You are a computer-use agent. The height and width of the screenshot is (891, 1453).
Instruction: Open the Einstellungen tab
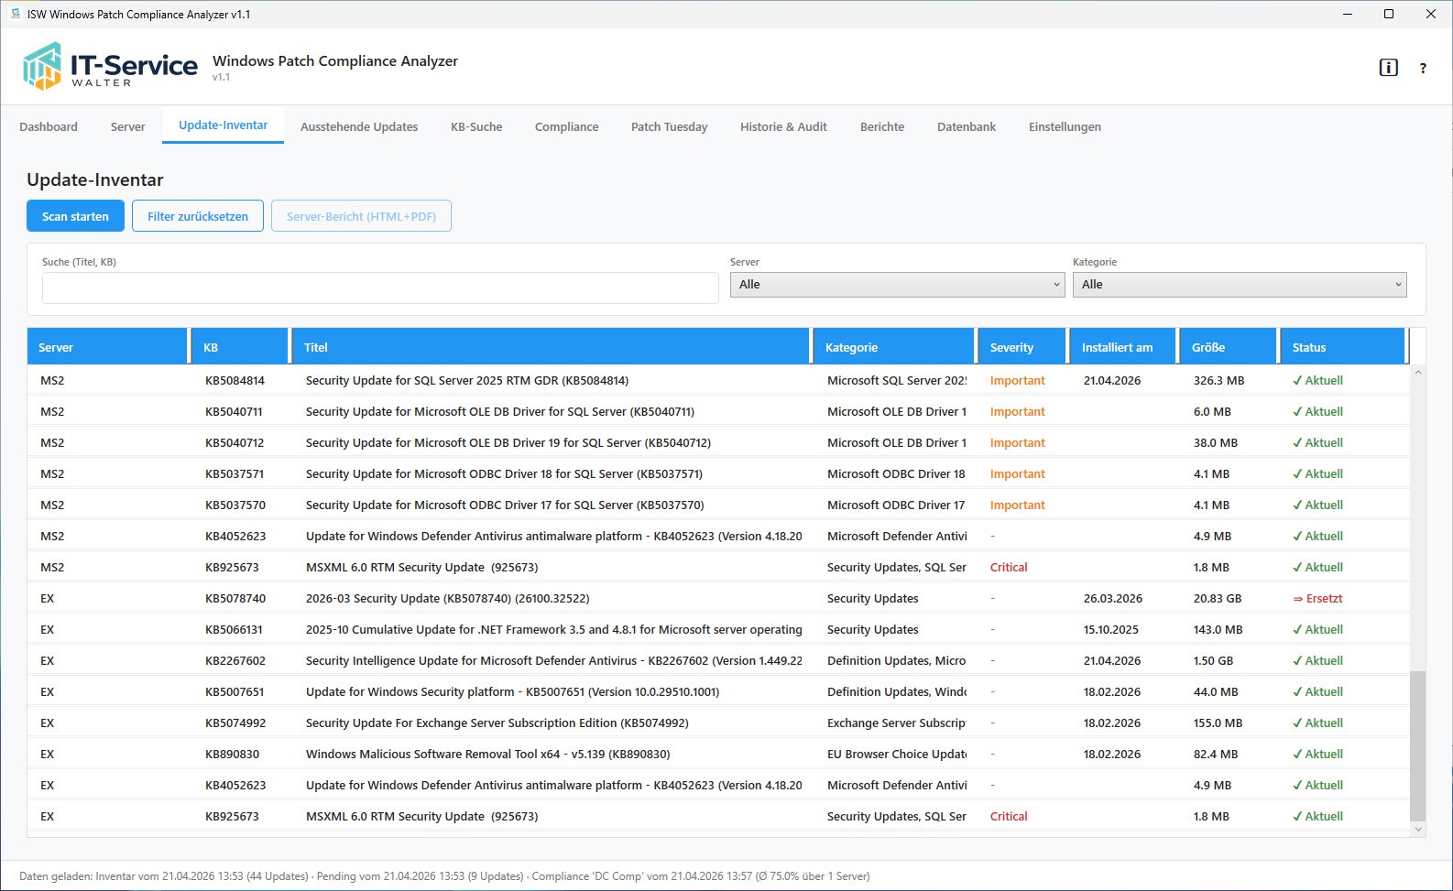1065,127
